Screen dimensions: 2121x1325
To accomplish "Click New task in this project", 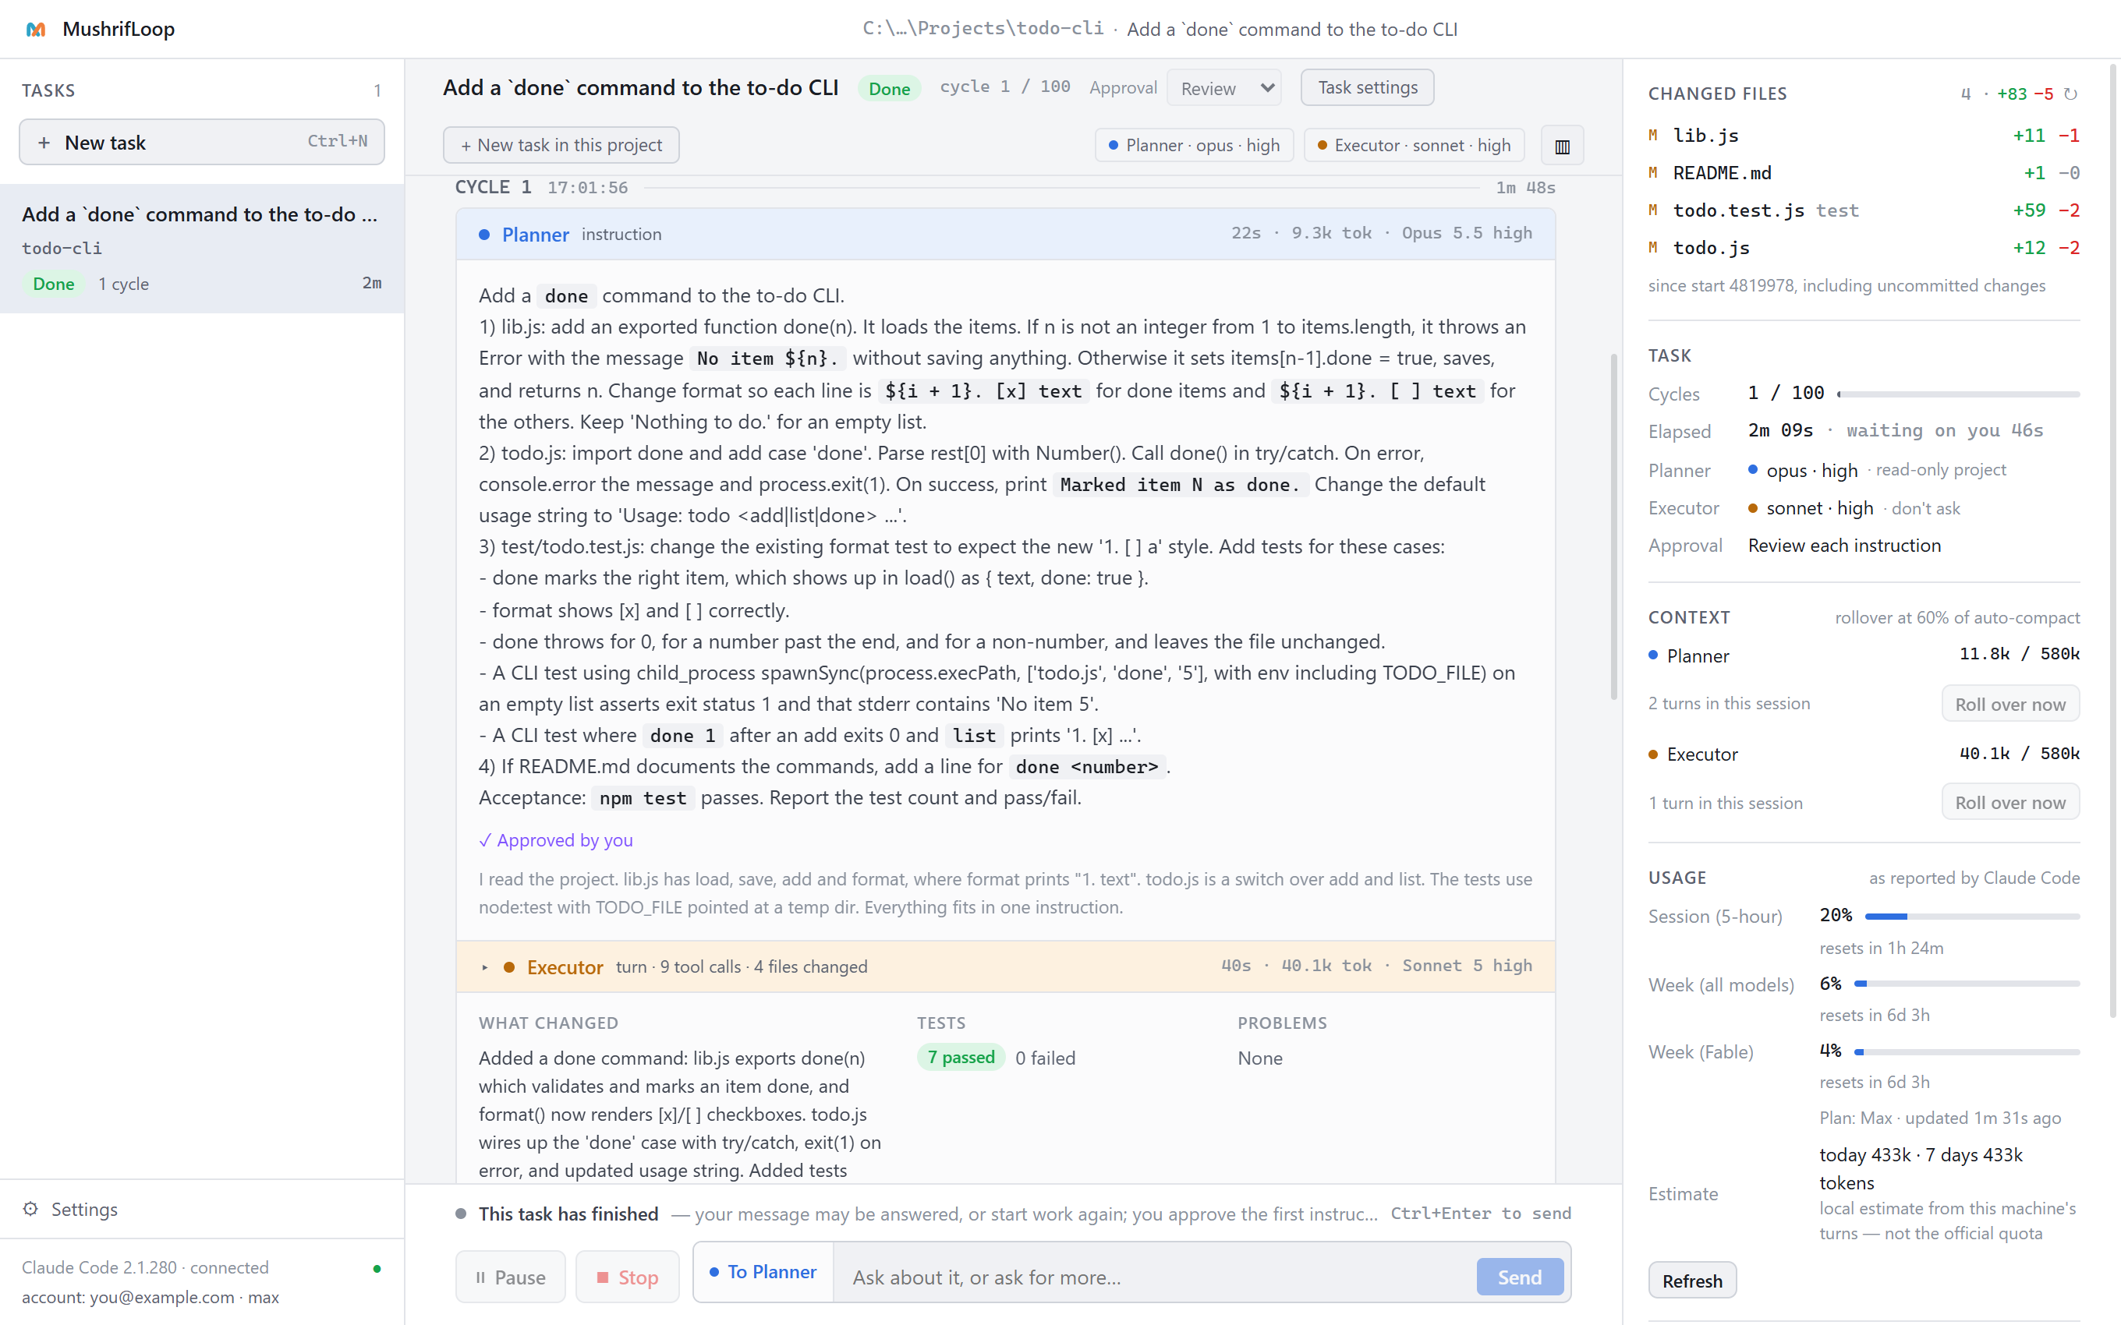I will pyautogui.click(x=561, y=146).
